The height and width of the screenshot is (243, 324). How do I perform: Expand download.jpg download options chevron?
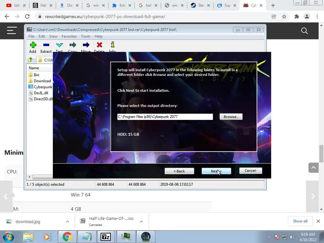(x=67, y=221)
